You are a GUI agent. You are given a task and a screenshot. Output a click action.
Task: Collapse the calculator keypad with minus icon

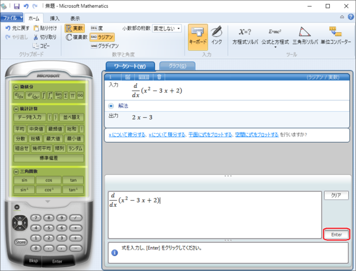point(17,207)
